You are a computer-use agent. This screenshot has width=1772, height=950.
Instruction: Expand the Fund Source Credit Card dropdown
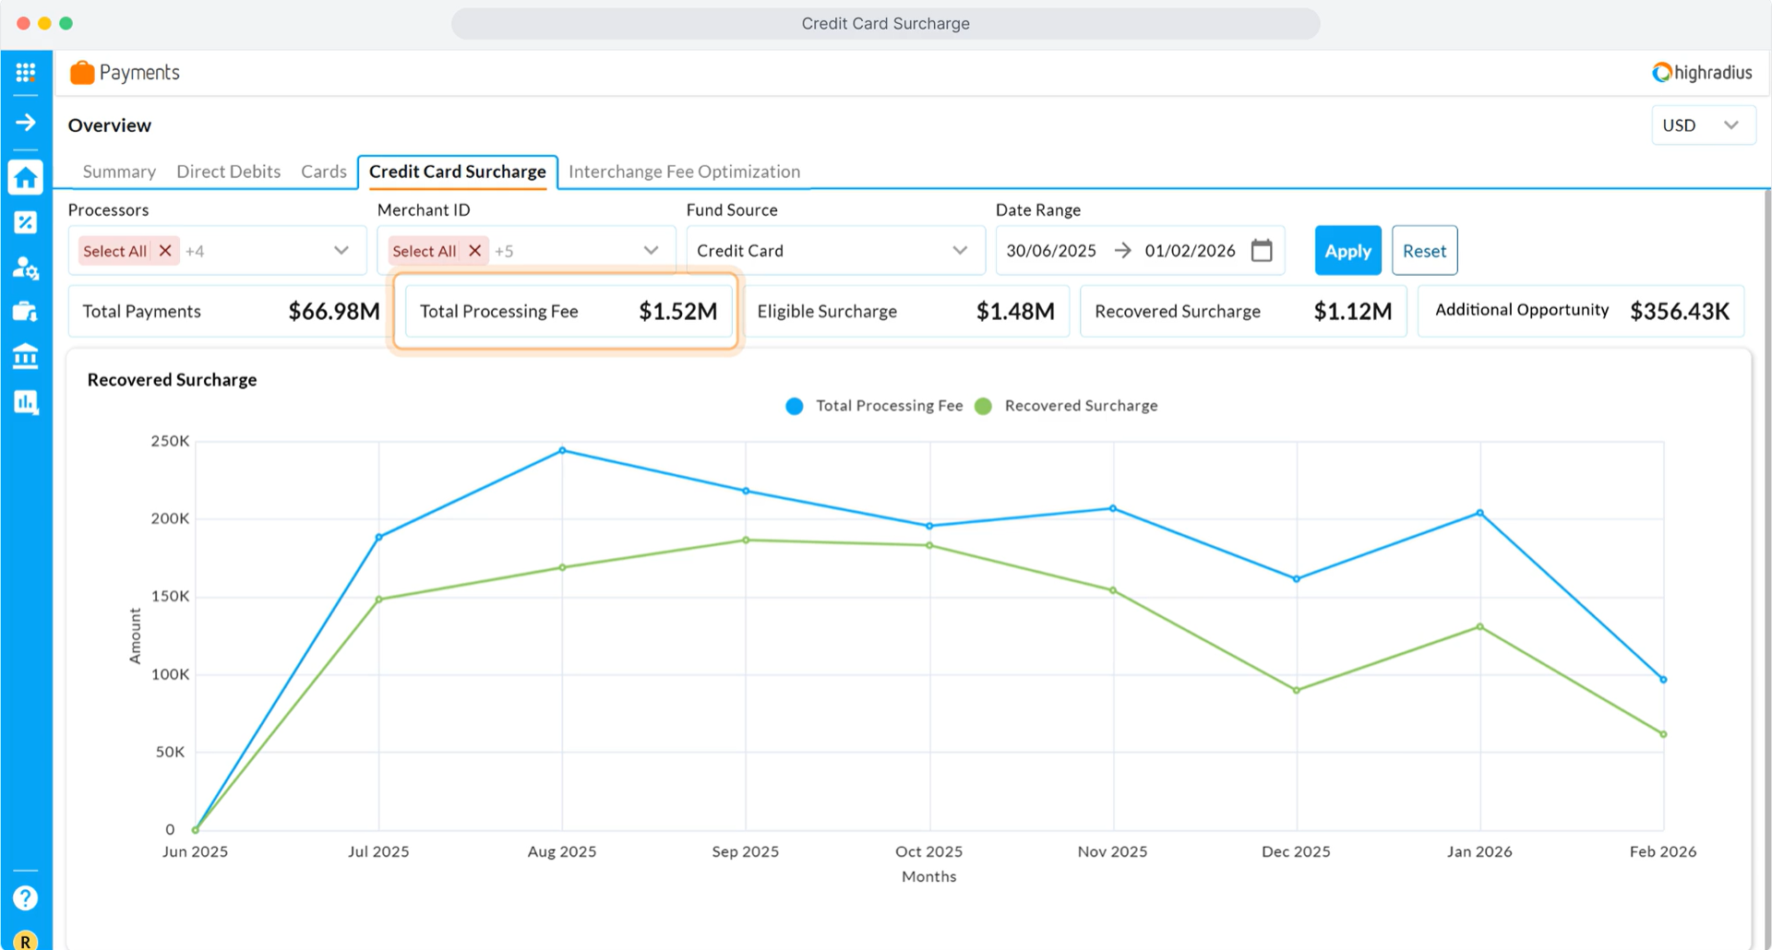click(960, 251)
